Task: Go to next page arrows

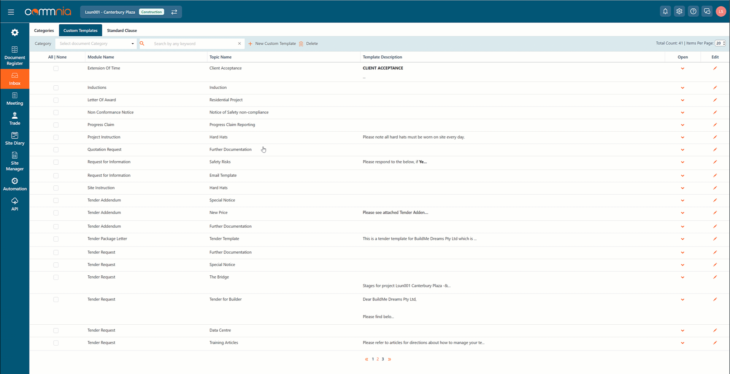Action: [x=389, y=359]
